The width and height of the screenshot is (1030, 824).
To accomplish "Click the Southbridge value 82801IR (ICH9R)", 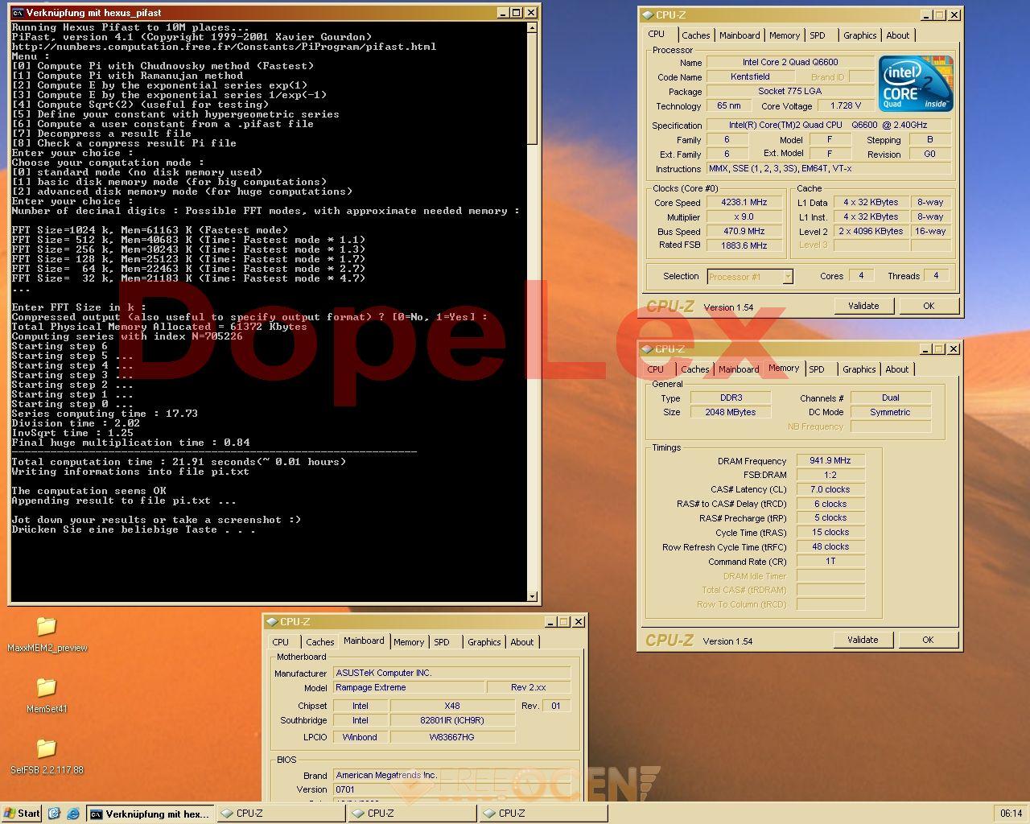I will (x=452, y=720).
